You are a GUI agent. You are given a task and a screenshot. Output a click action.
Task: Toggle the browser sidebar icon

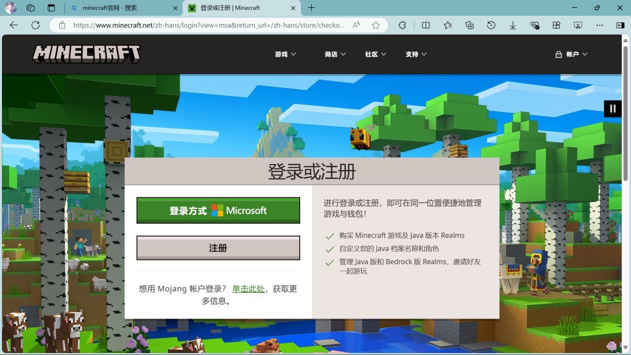click(620, 25)
